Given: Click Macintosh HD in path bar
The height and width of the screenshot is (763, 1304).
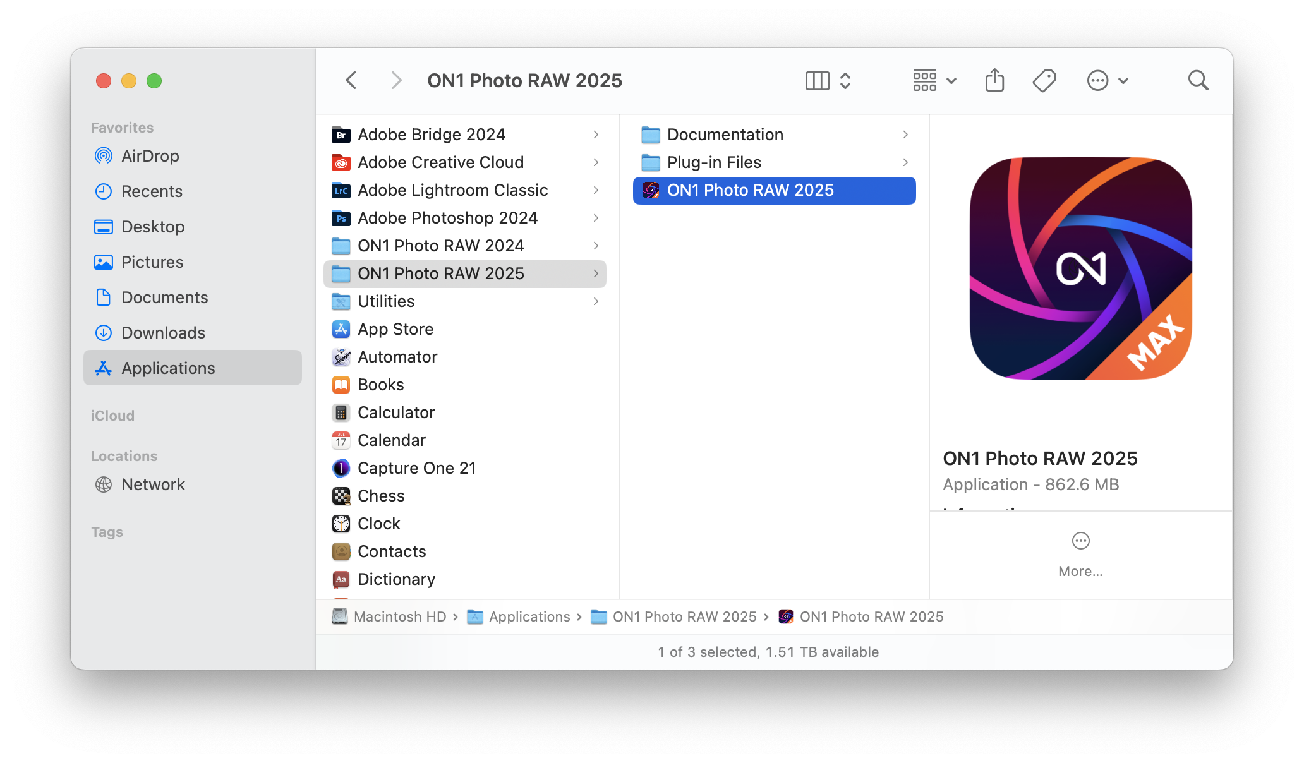Looking at the screenshot, I should (x=399, y=616).
